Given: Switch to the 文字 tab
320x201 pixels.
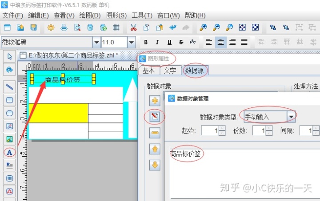Looking at the screenshot, I should click(170, 71).
